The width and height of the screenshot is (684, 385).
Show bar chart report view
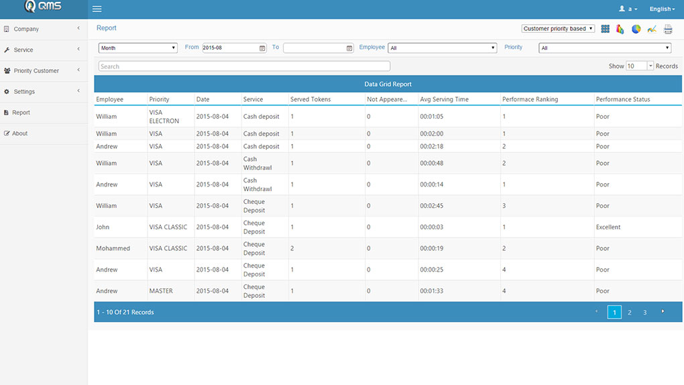click(x=620, y=29)
